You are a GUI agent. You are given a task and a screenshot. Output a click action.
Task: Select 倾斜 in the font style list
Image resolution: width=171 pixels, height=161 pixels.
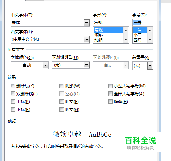[x=108, y=35]
